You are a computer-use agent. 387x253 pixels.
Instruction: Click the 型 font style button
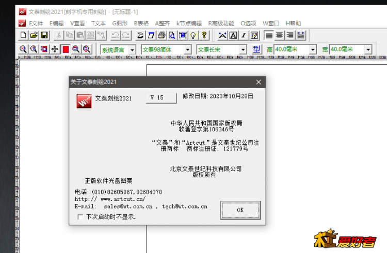coord(256,49)
